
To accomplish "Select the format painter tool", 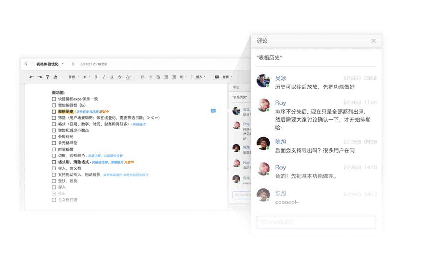I will pyautogui.click(x=48, y=77).
